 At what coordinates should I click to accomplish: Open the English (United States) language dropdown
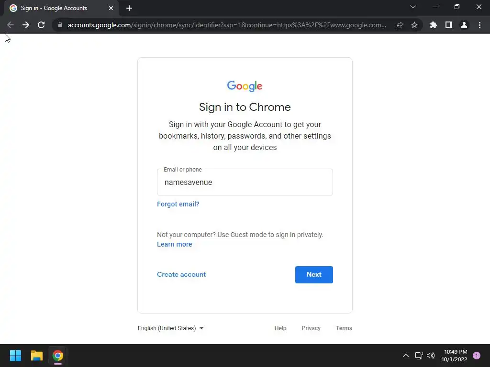pyautogui.click(x=171, y=328)
